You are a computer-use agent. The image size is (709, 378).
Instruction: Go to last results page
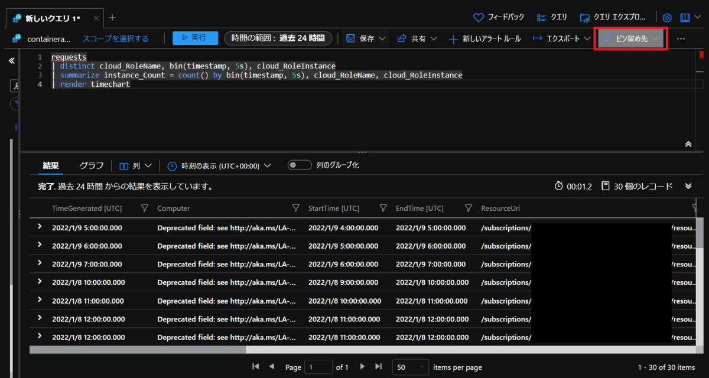coord(379,367)
